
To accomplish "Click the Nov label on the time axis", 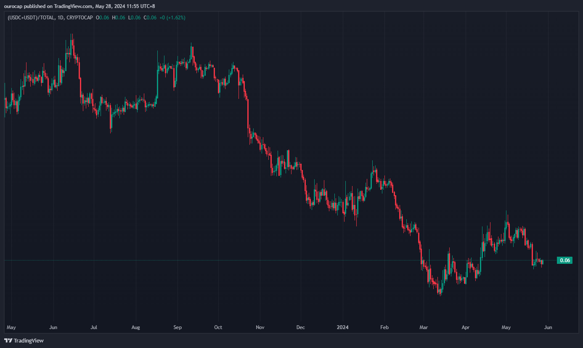I will click(x=260, y=327).
